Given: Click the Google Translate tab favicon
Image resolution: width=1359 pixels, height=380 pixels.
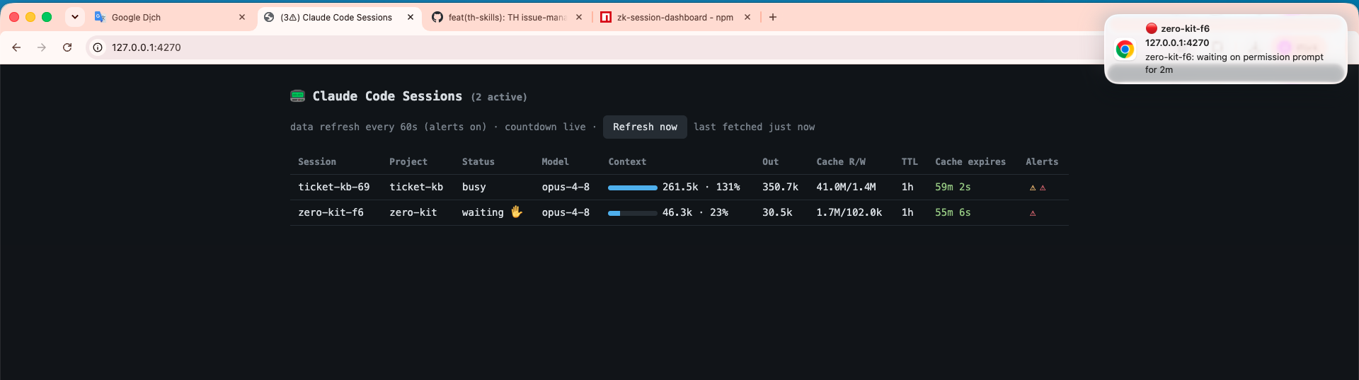Looking at the screenshot, I should click(100, 17).
